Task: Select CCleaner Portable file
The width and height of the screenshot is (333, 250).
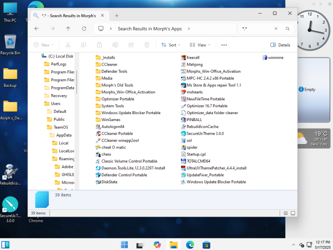Action: (114, 133)
